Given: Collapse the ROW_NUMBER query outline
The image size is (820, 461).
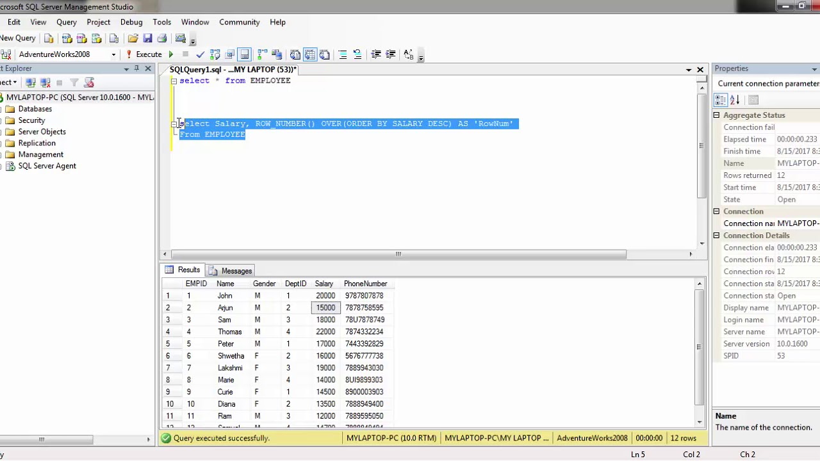Looking at the screenshot, I should 174,124.
